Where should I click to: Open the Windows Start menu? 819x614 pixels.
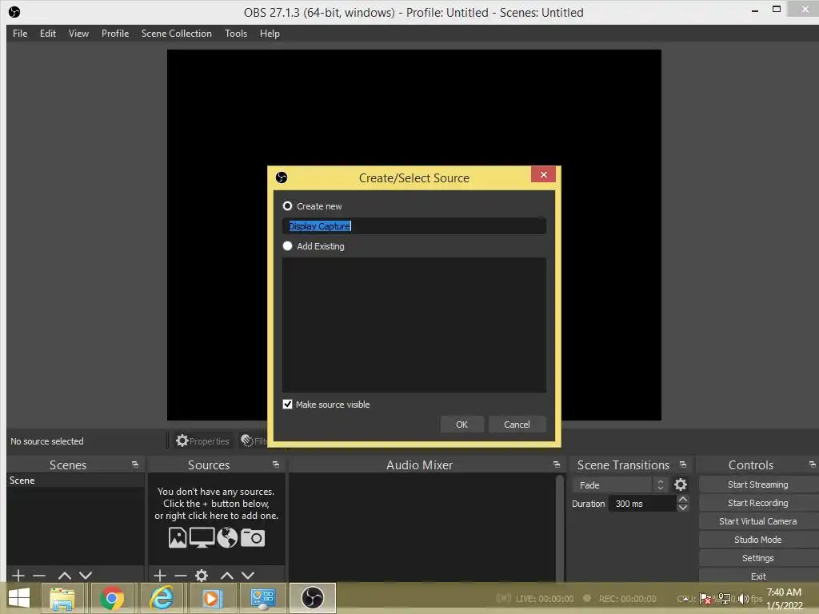19,598
